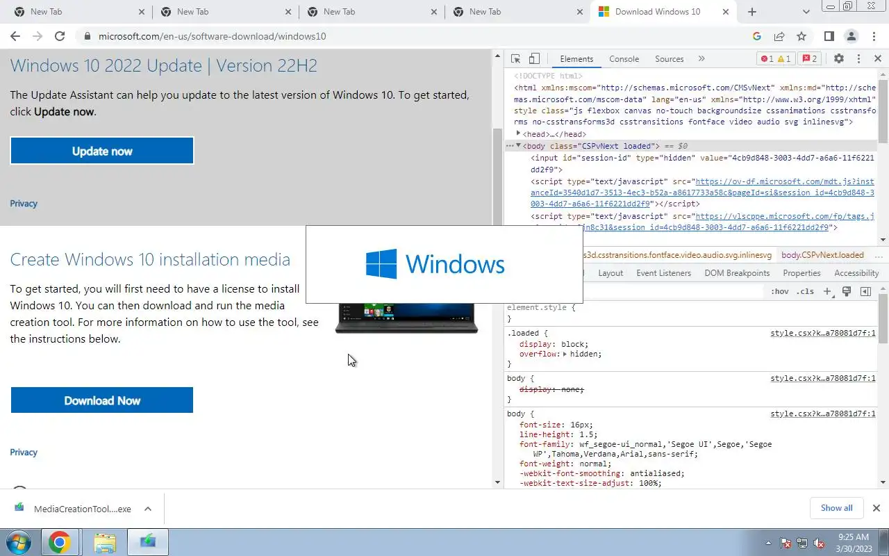
Task: Share this page using the share icon
Action: 779,36
